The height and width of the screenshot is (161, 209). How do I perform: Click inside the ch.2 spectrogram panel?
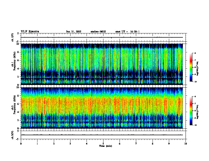click(x=102, y=108)
